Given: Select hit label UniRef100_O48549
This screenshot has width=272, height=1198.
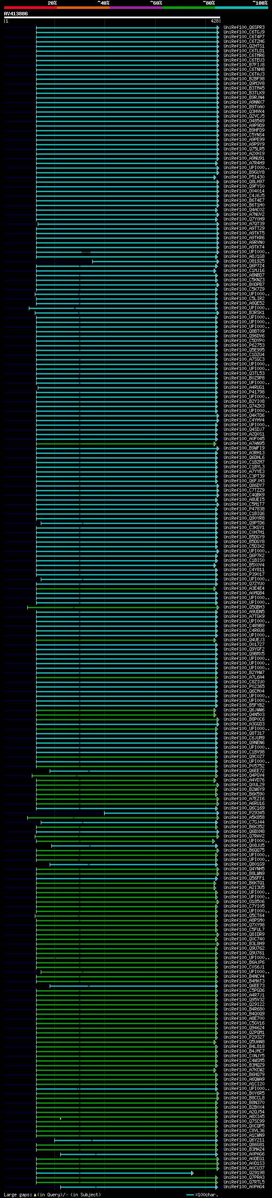Looking at the screenshot, I should point(244,121).
